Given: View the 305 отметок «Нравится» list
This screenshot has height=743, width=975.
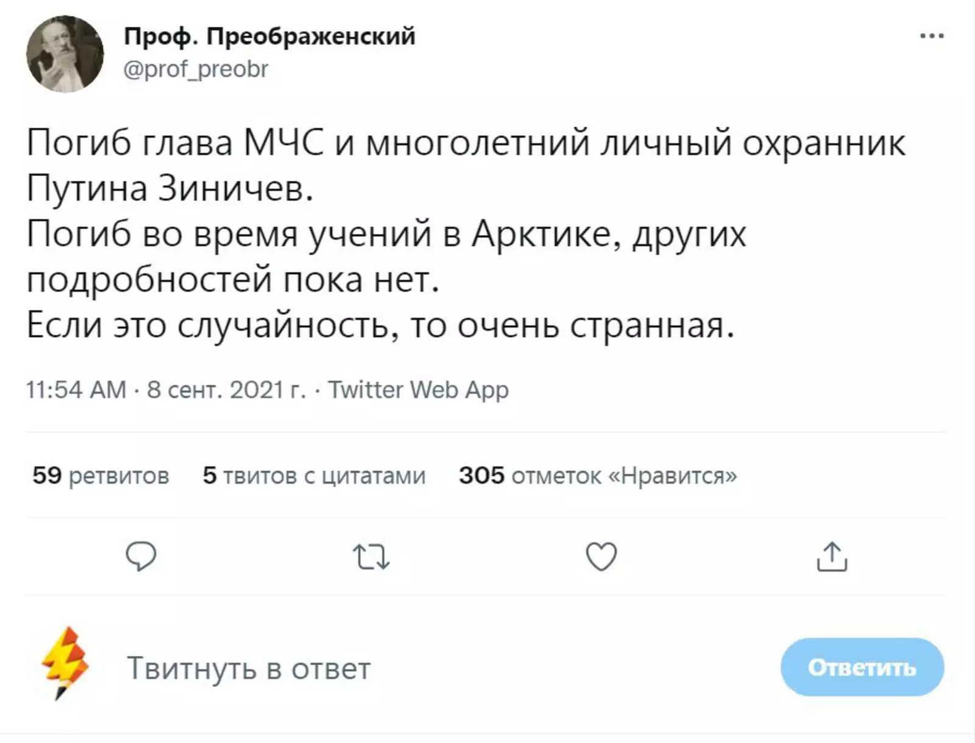Looking at the screenshot, I should [x=598, y=476].
